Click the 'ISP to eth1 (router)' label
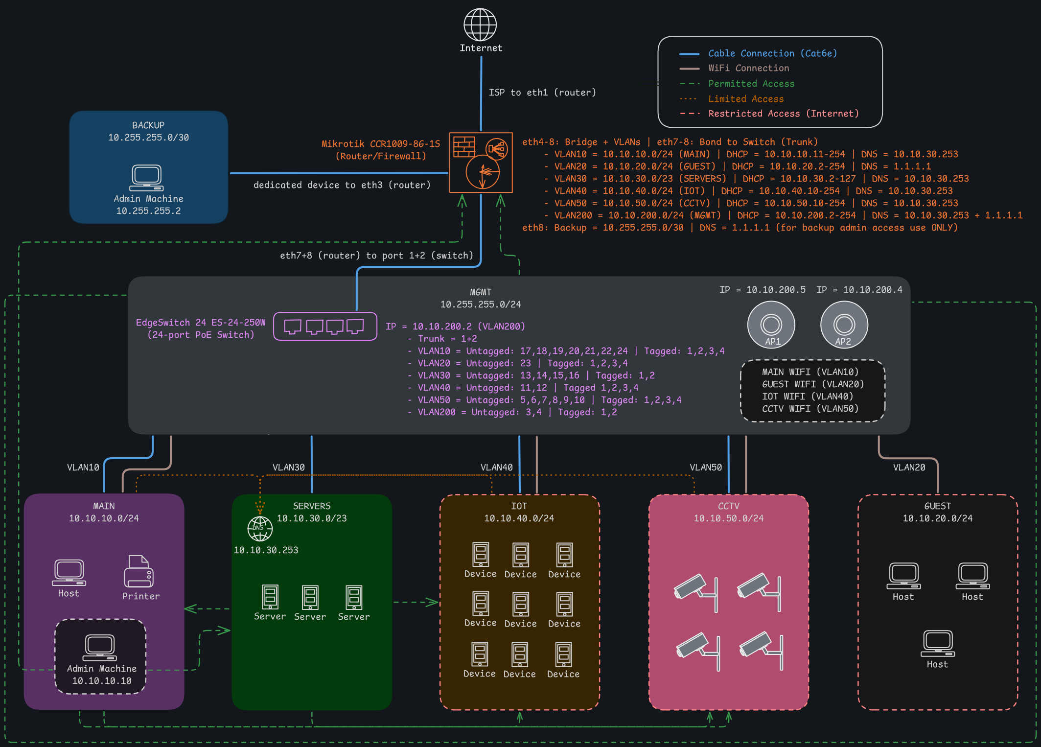The width and height of the screenshot is (1041, 747). click(542, 93)
